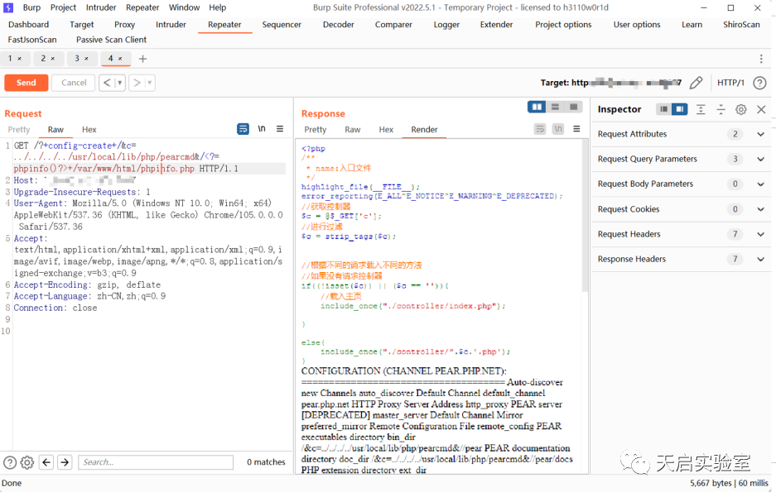
Task: Go to next search match arrow
Action: tap(65, 462)
